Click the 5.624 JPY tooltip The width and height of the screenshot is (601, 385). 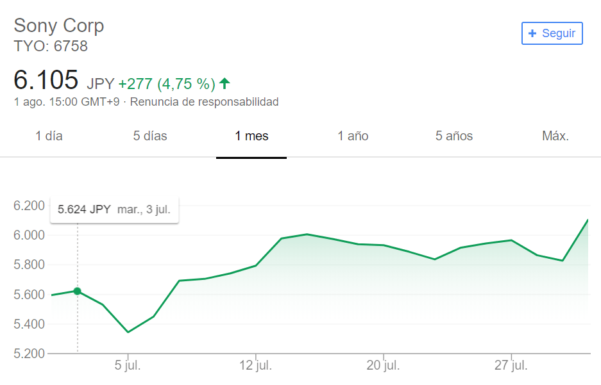pyautogui.click(x=114, y=209)
